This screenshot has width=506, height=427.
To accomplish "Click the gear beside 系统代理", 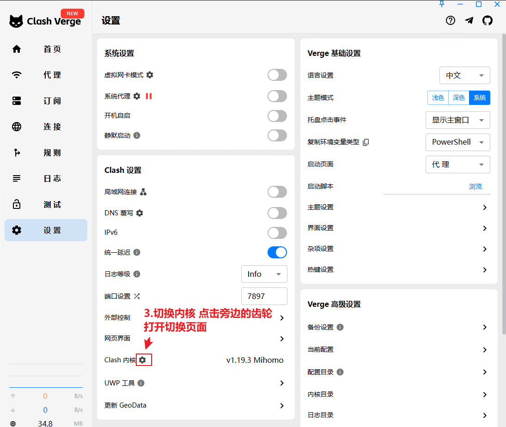I will pos(137,96).
